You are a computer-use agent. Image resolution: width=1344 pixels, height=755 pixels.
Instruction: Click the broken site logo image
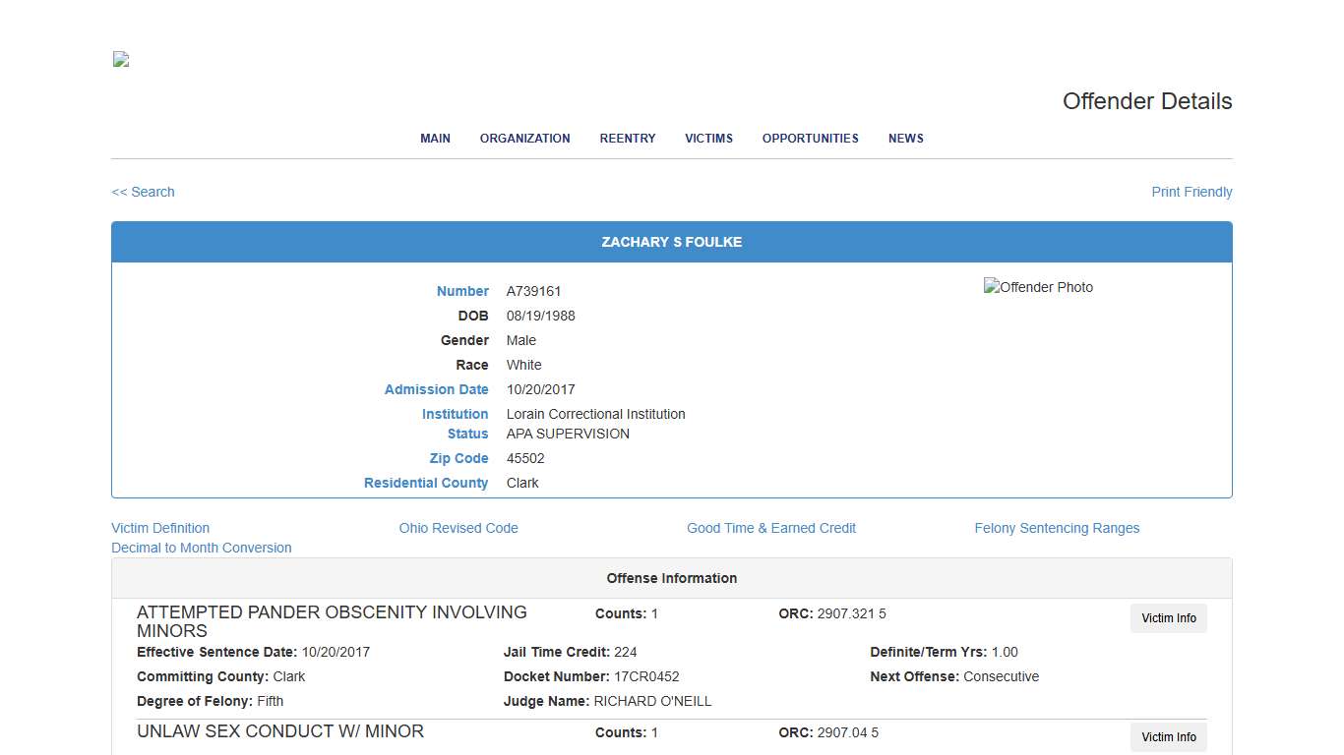(x=119, y=59)
